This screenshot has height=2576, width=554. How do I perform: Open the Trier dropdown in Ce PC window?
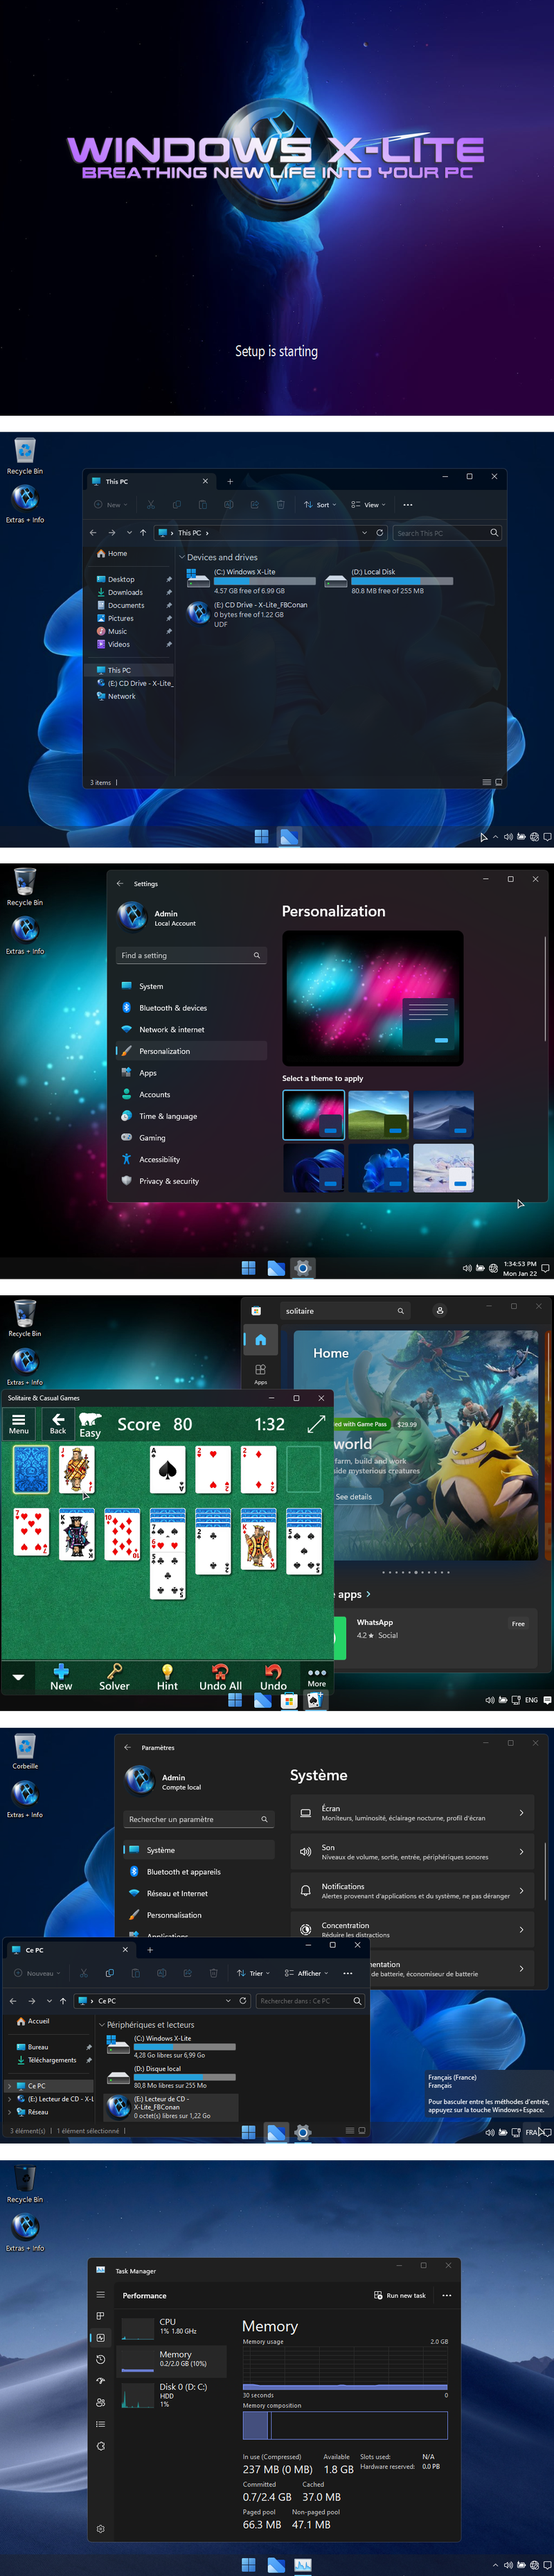click(x=253, y=1973)
